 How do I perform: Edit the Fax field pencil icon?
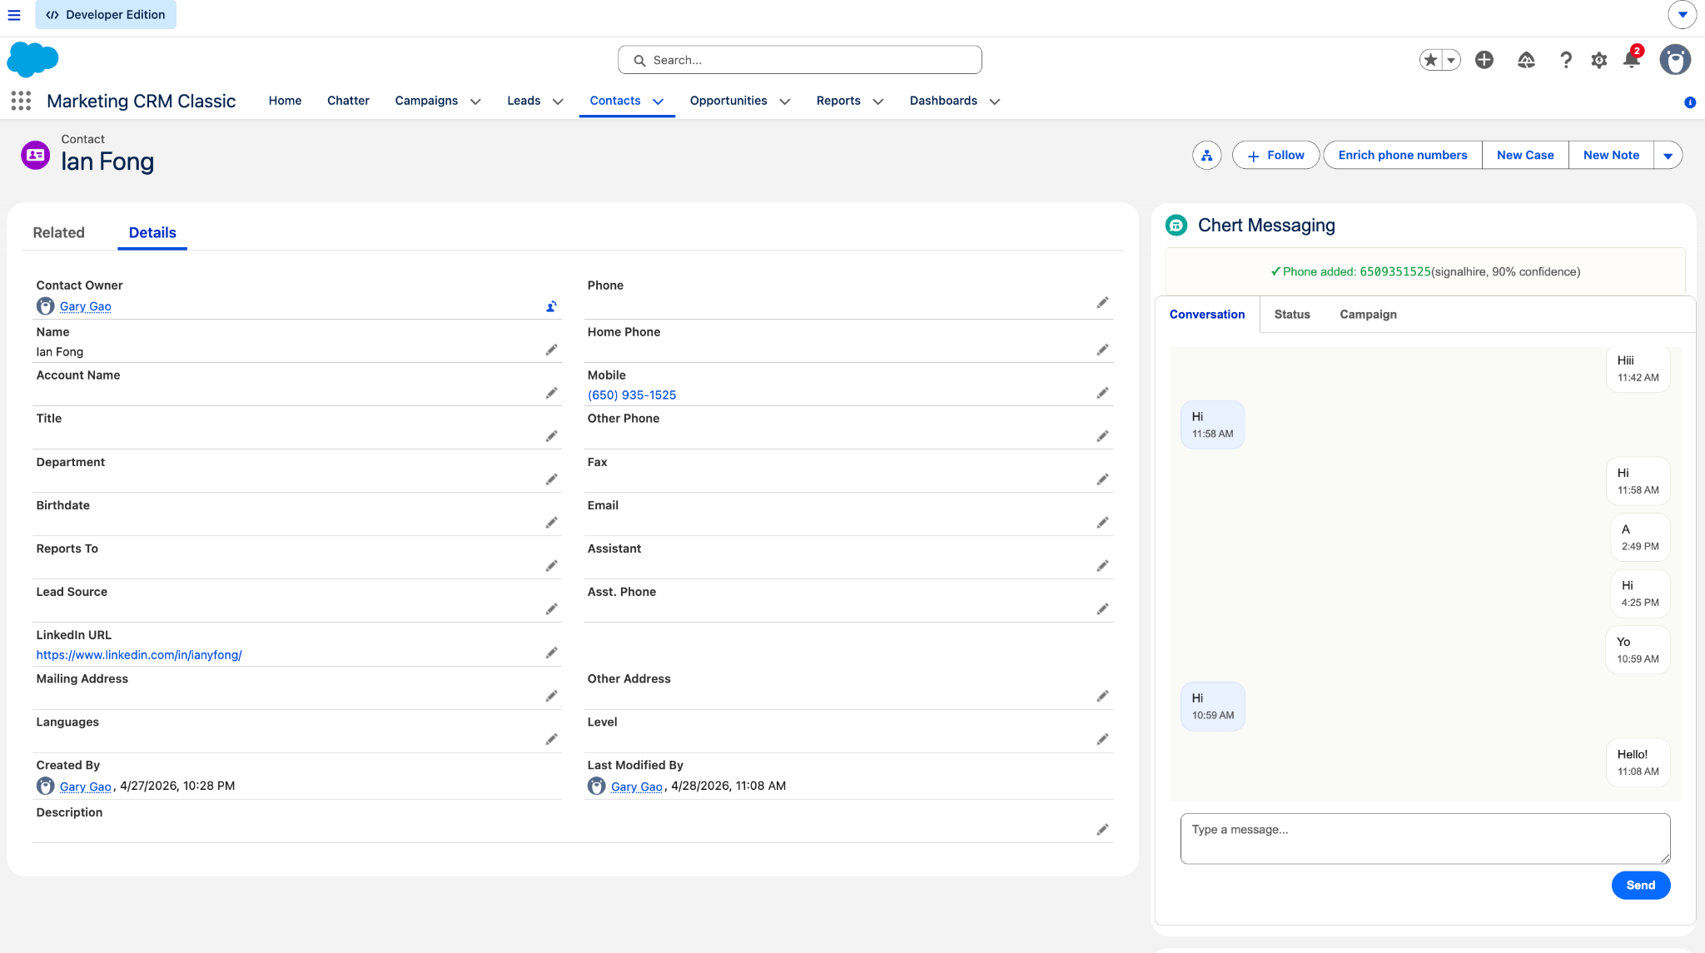pyautogui.click(x=1102, y=480)
